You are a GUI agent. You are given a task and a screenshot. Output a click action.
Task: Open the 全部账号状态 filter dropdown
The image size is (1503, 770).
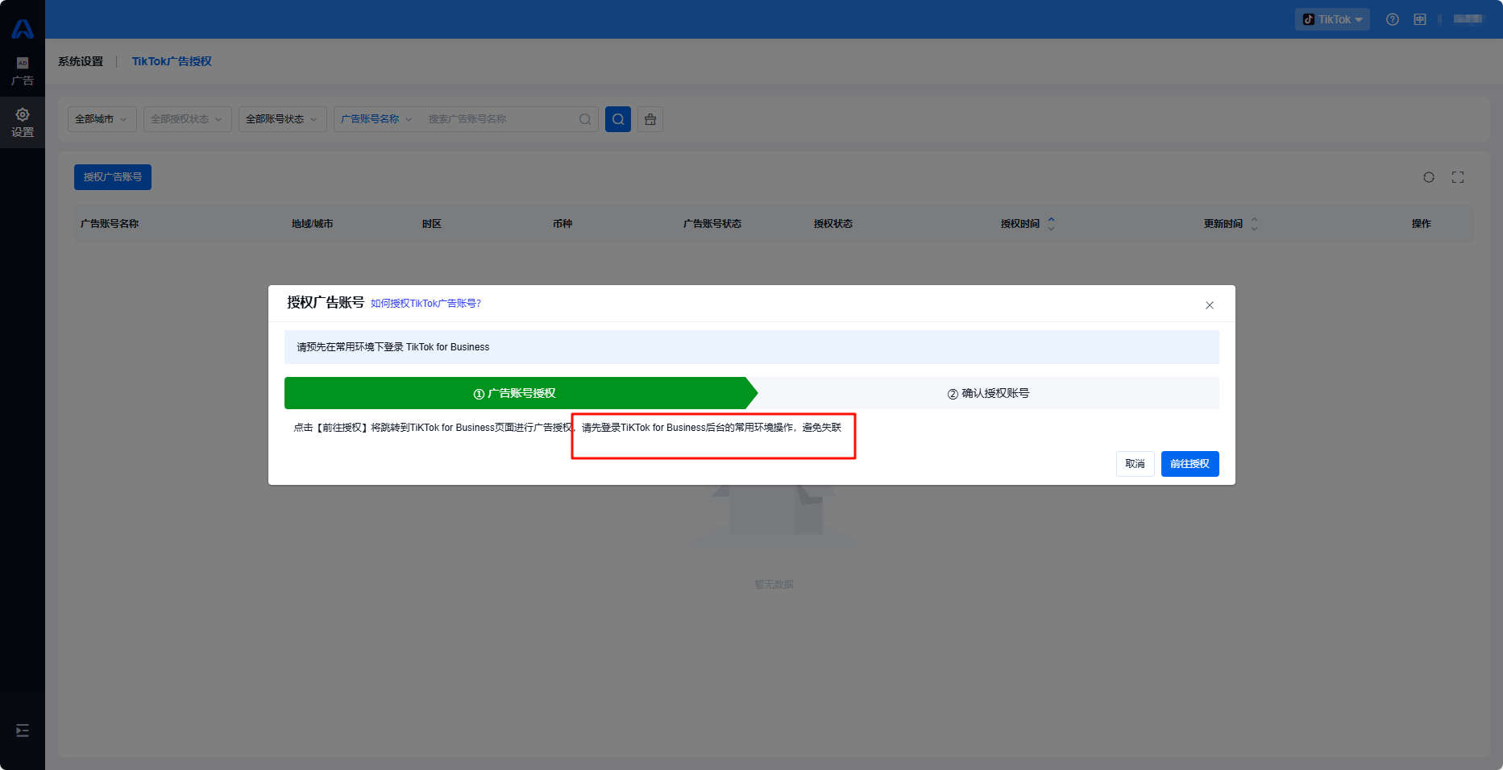(x=283, y=119)
